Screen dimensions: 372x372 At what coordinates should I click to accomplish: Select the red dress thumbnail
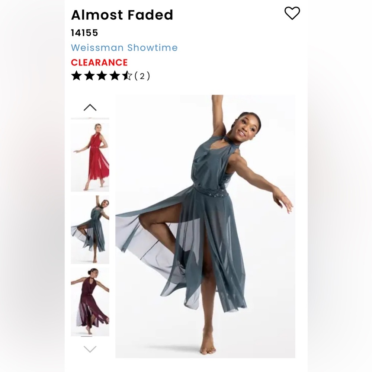coord(90,157)
